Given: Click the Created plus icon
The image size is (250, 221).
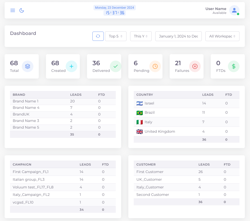Looking at the screenshot, I should click(71, 66).
